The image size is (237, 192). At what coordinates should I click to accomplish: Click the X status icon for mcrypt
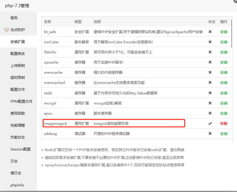pyautogui.click(x=210, y=103)
